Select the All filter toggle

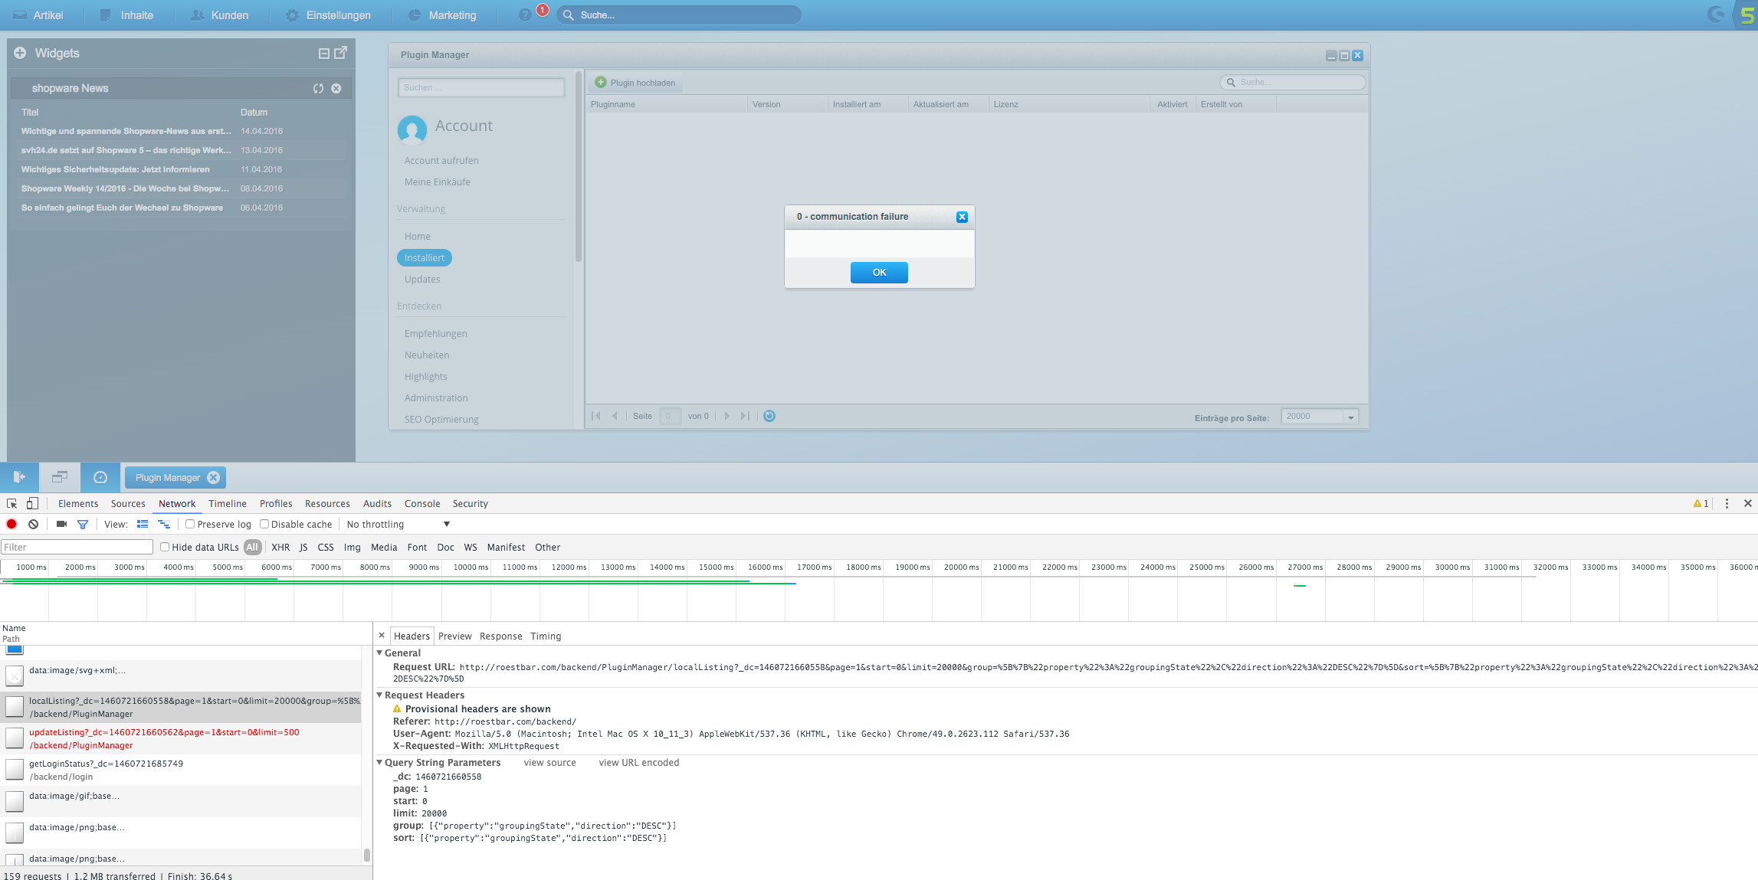point(252,547)
